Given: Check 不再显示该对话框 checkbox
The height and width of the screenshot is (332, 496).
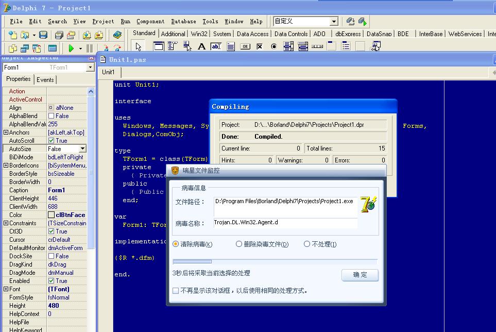Looking at the screenshot, I should (x=176, y=291).
